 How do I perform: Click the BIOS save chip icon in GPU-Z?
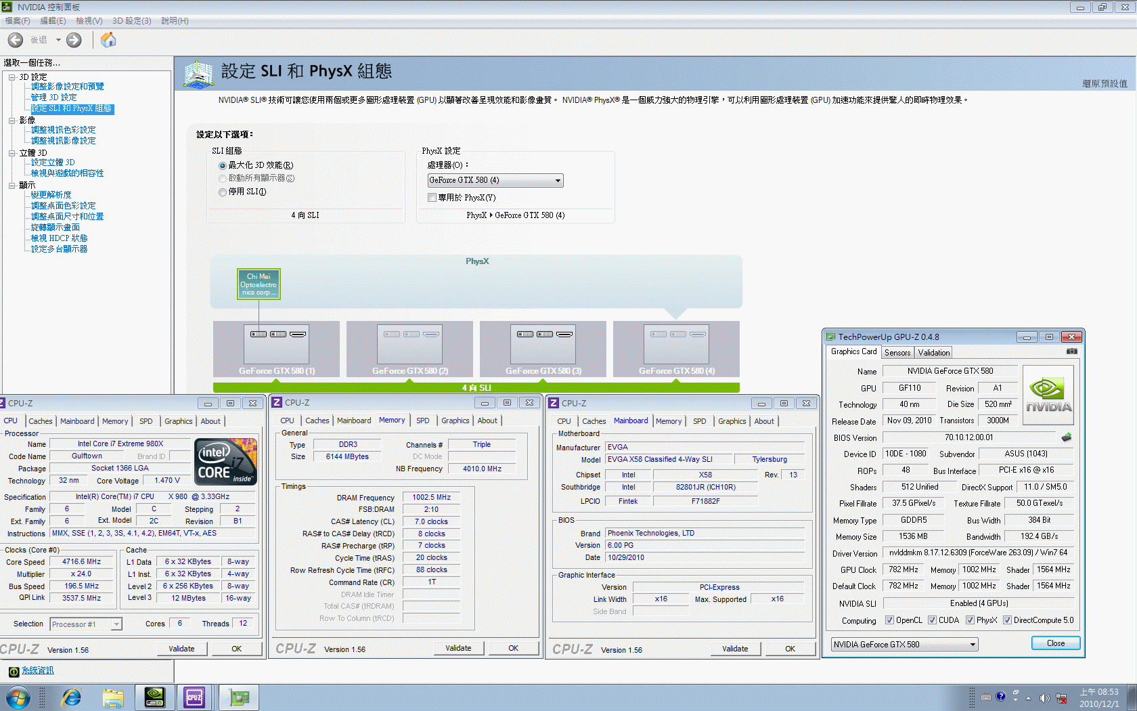click(1067, 437)
